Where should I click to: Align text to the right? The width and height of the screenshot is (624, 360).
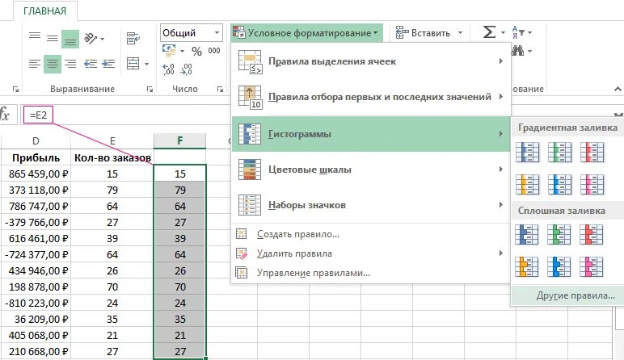pos(70,64)
